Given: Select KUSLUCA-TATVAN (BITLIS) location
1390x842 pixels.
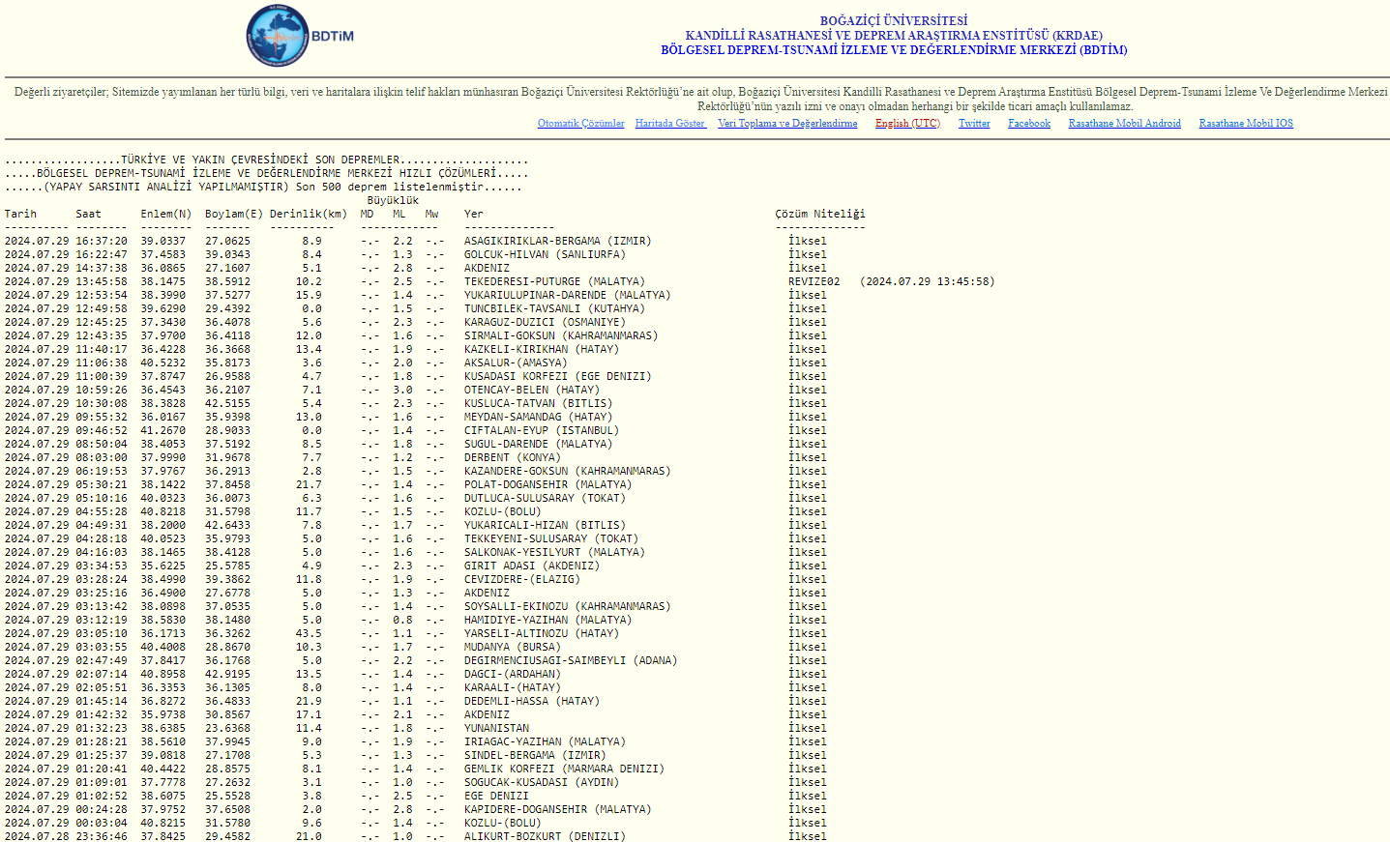Looking at the screenshot, I should coord(538,404).
